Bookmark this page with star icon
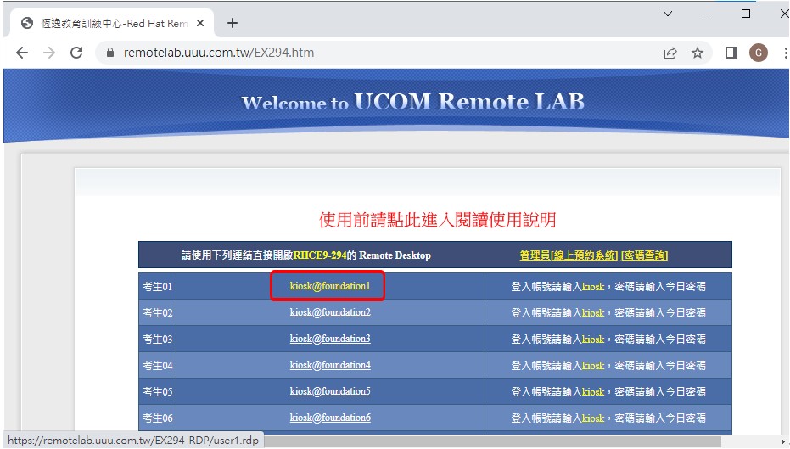This screenshot has height=449, width=790. click(698, 53)
